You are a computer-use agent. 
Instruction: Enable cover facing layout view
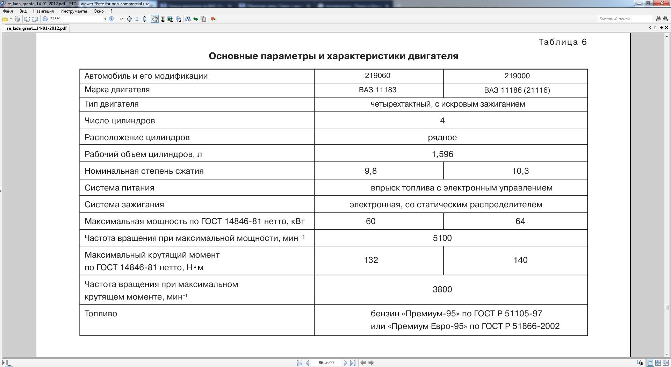click(x=666, y=363)
